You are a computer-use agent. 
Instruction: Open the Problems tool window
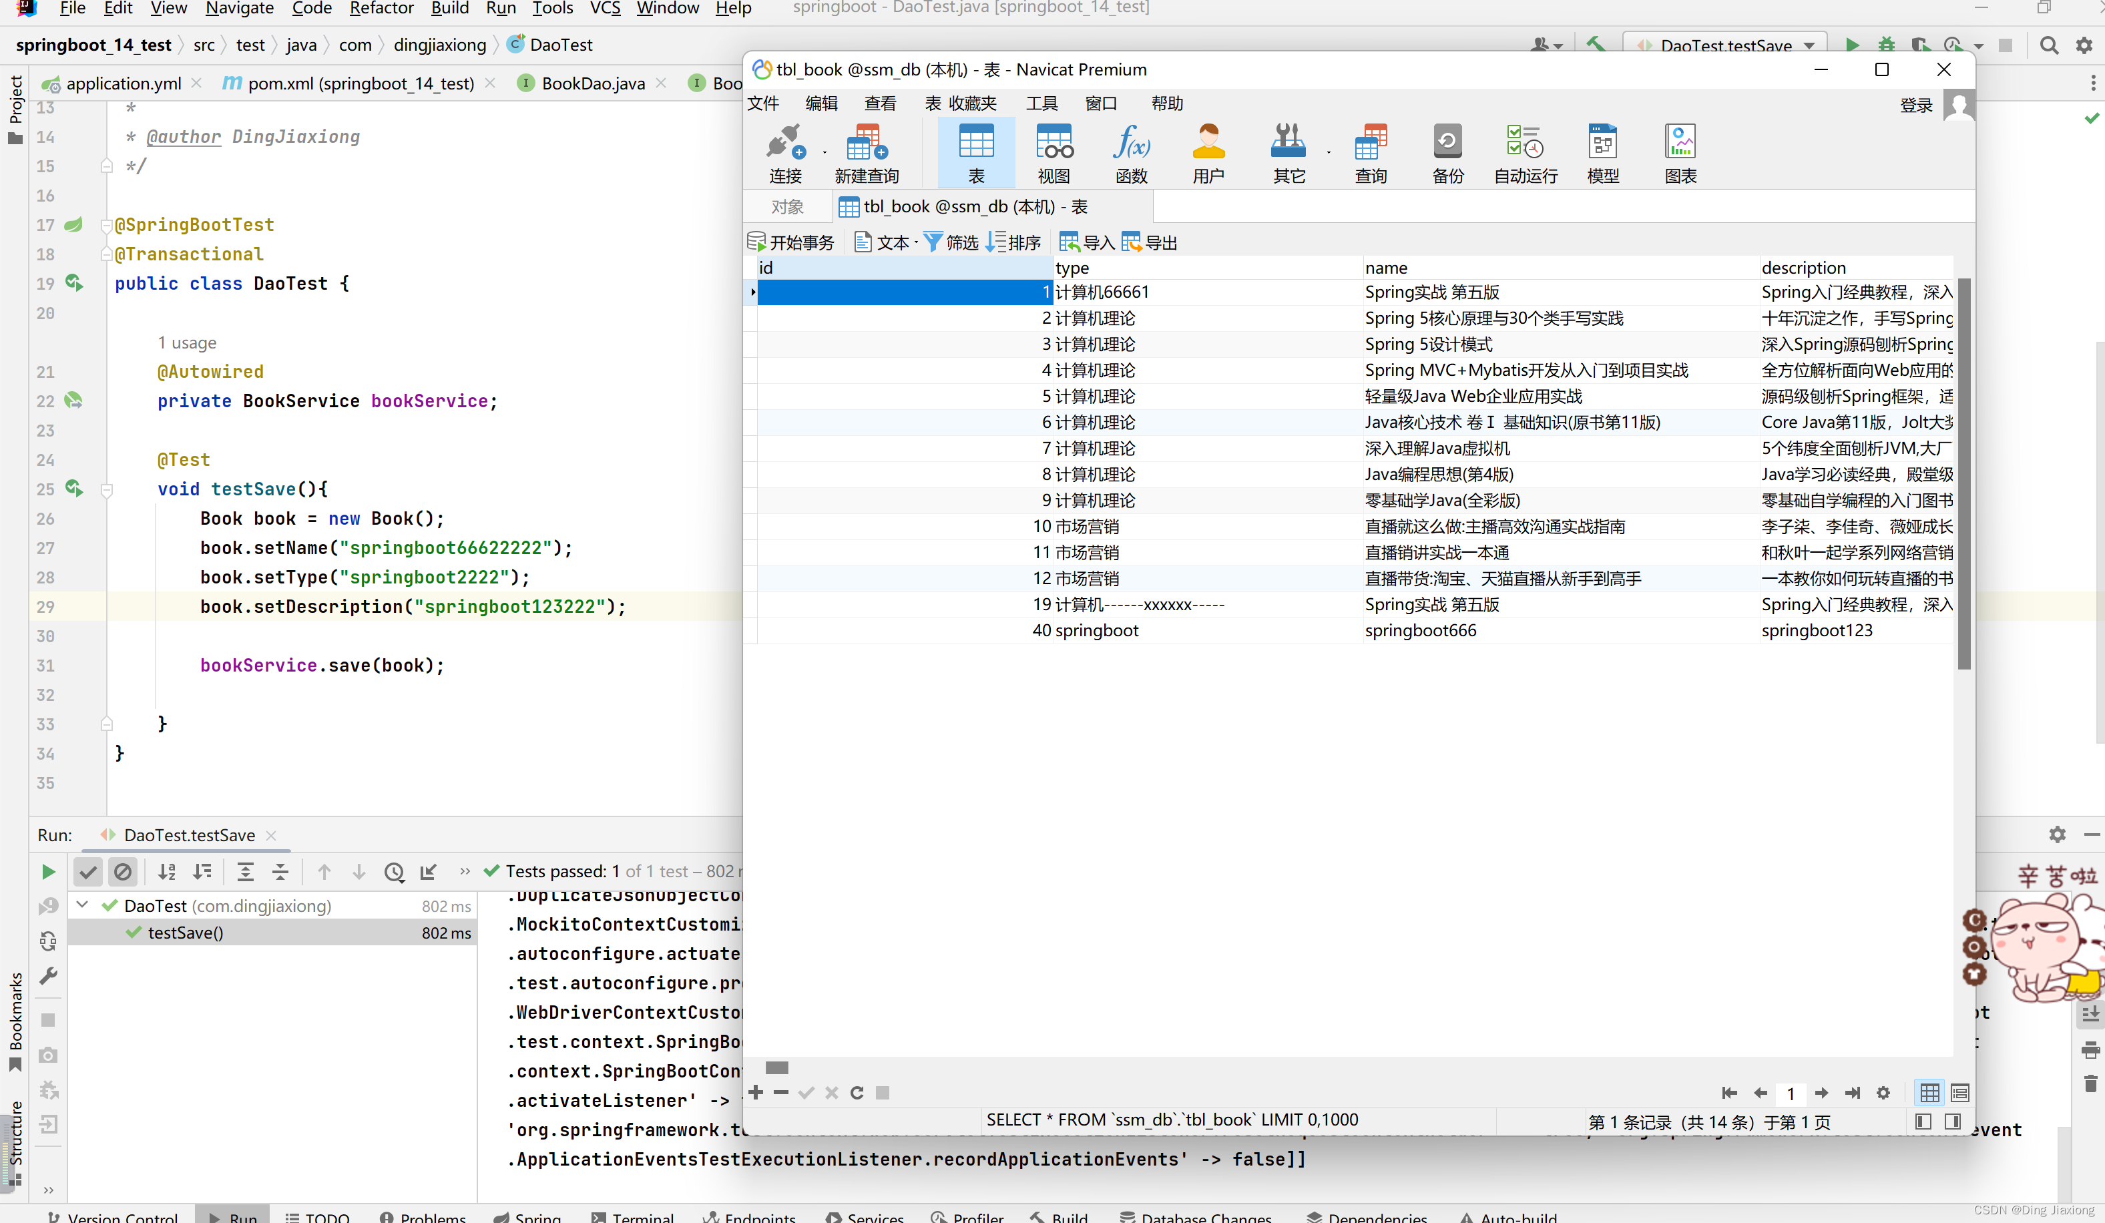(x=422, y=1216)
